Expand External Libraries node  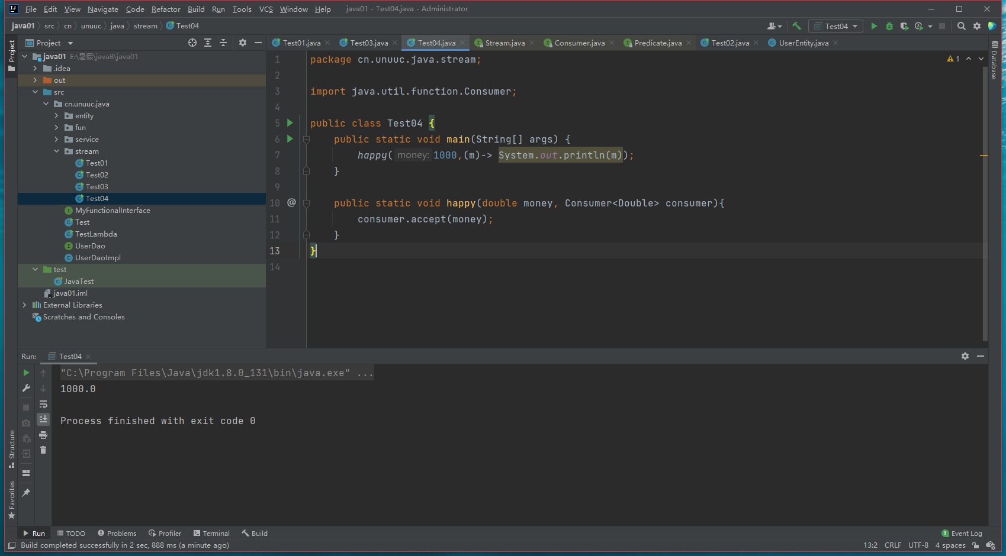pos(24,305)
